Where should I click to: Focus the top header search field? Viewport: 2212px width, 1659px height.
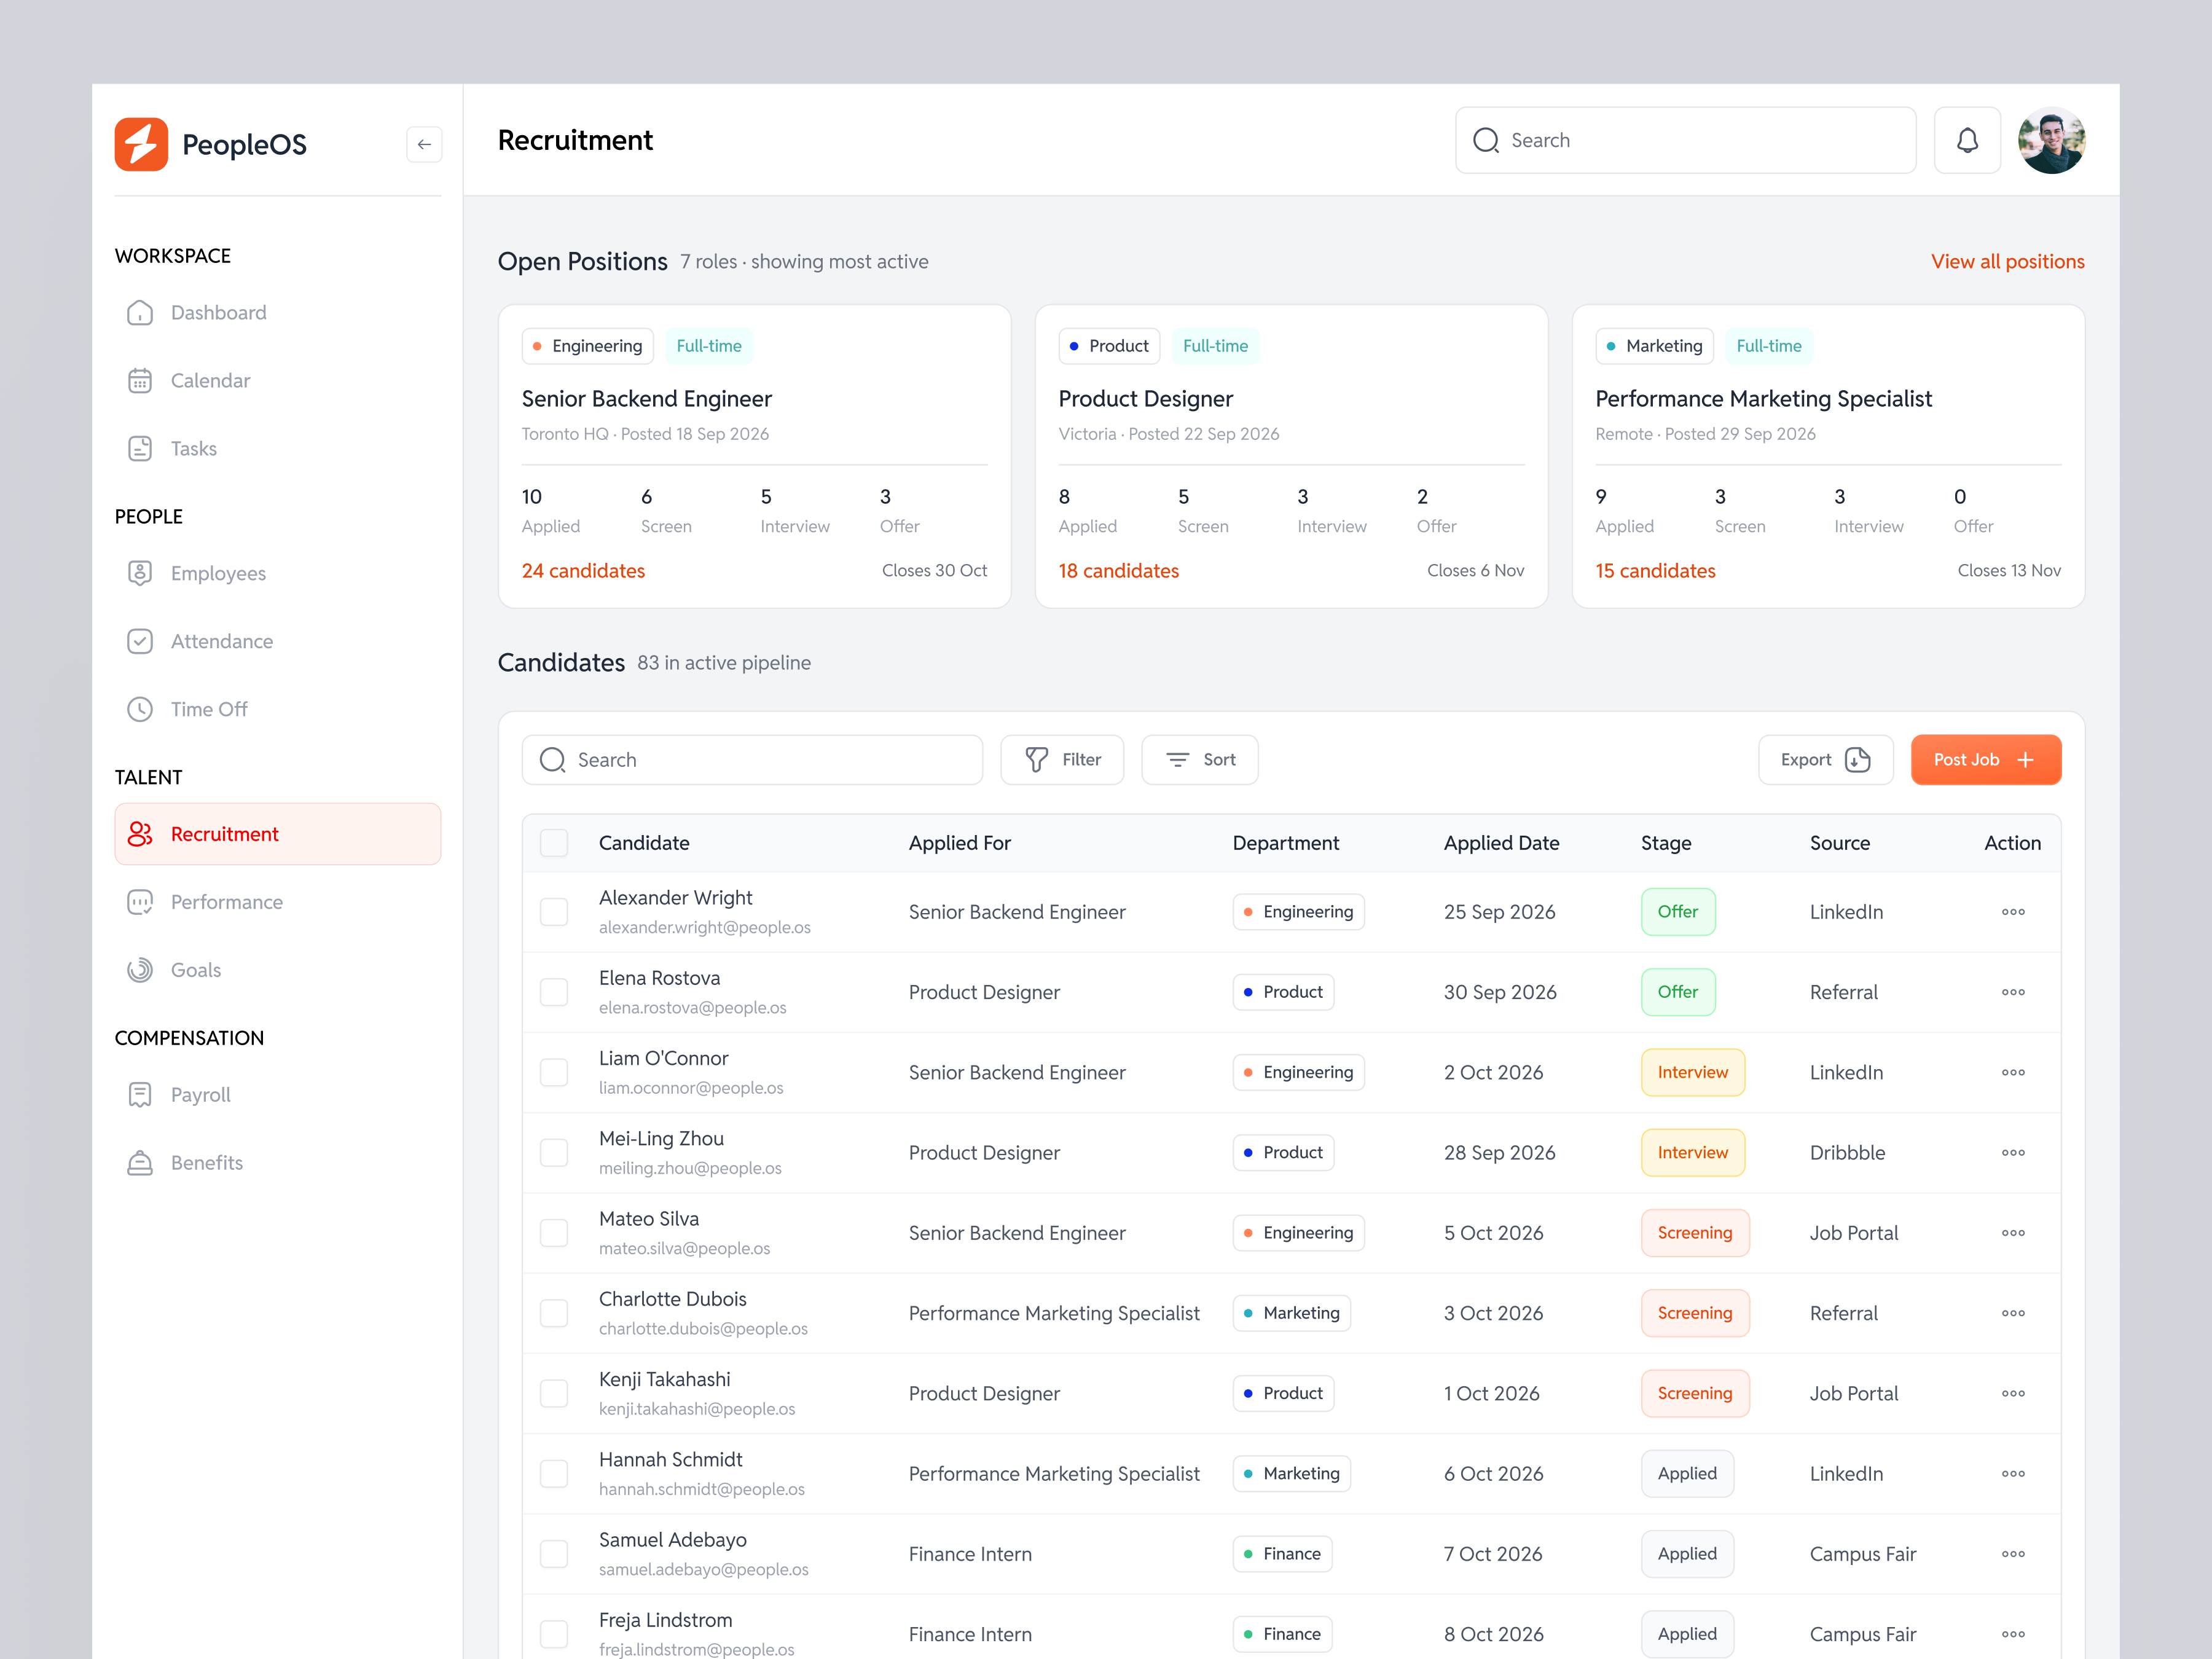1685,140
